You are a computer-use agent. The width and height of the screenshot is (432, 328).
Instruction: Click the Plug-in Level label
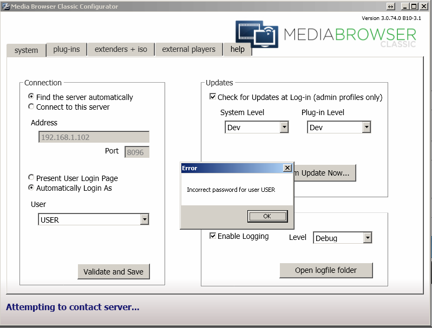[x=323, y=112]
